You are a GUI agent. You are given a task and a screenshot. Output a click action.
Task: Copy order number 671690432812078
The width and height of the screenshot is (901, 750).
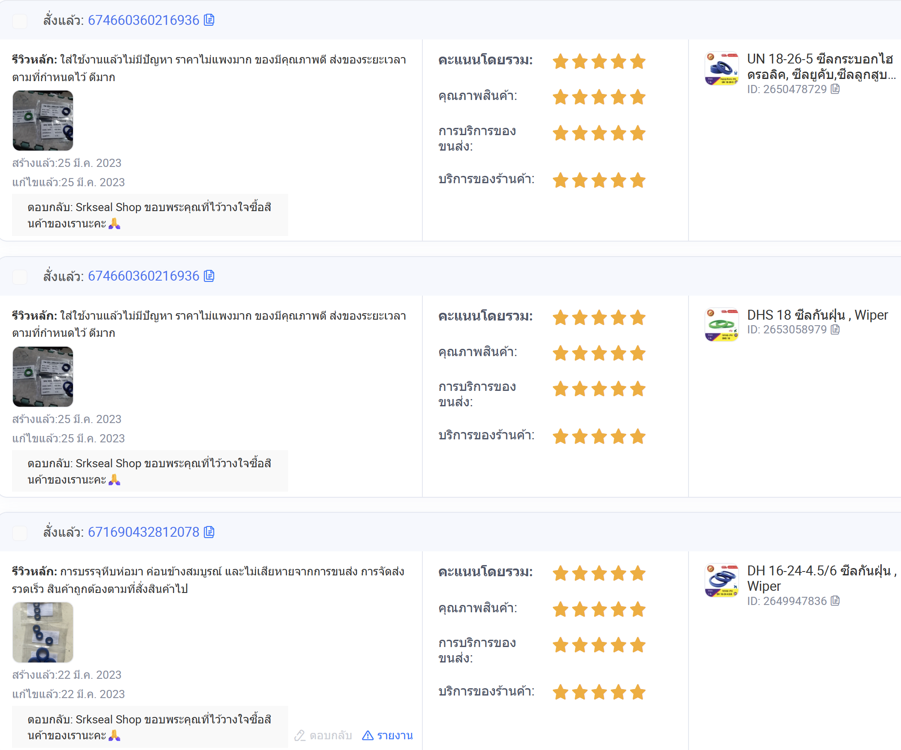[x=209, y=532]
